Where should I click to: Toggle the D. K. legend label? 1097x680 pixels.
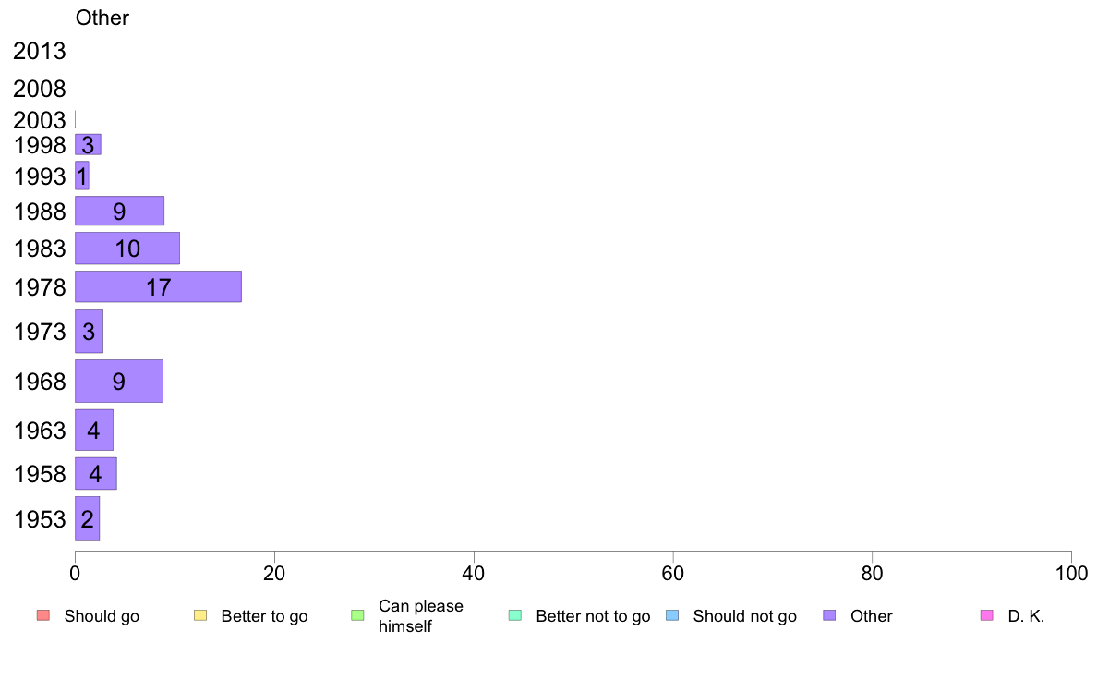[x=1026, y=616]
